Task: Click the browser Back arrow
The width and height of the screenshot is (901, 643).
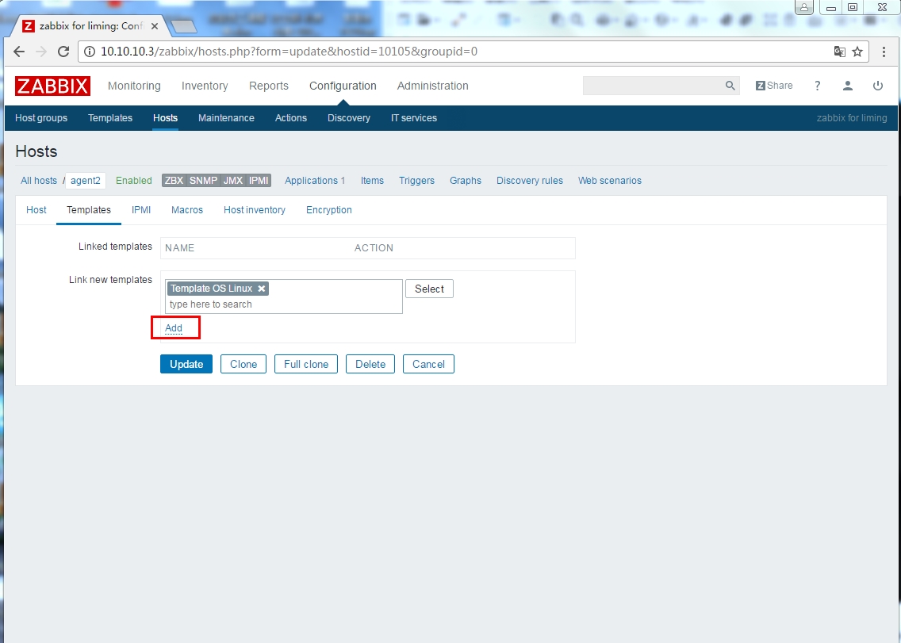Action: coord(19,52)
